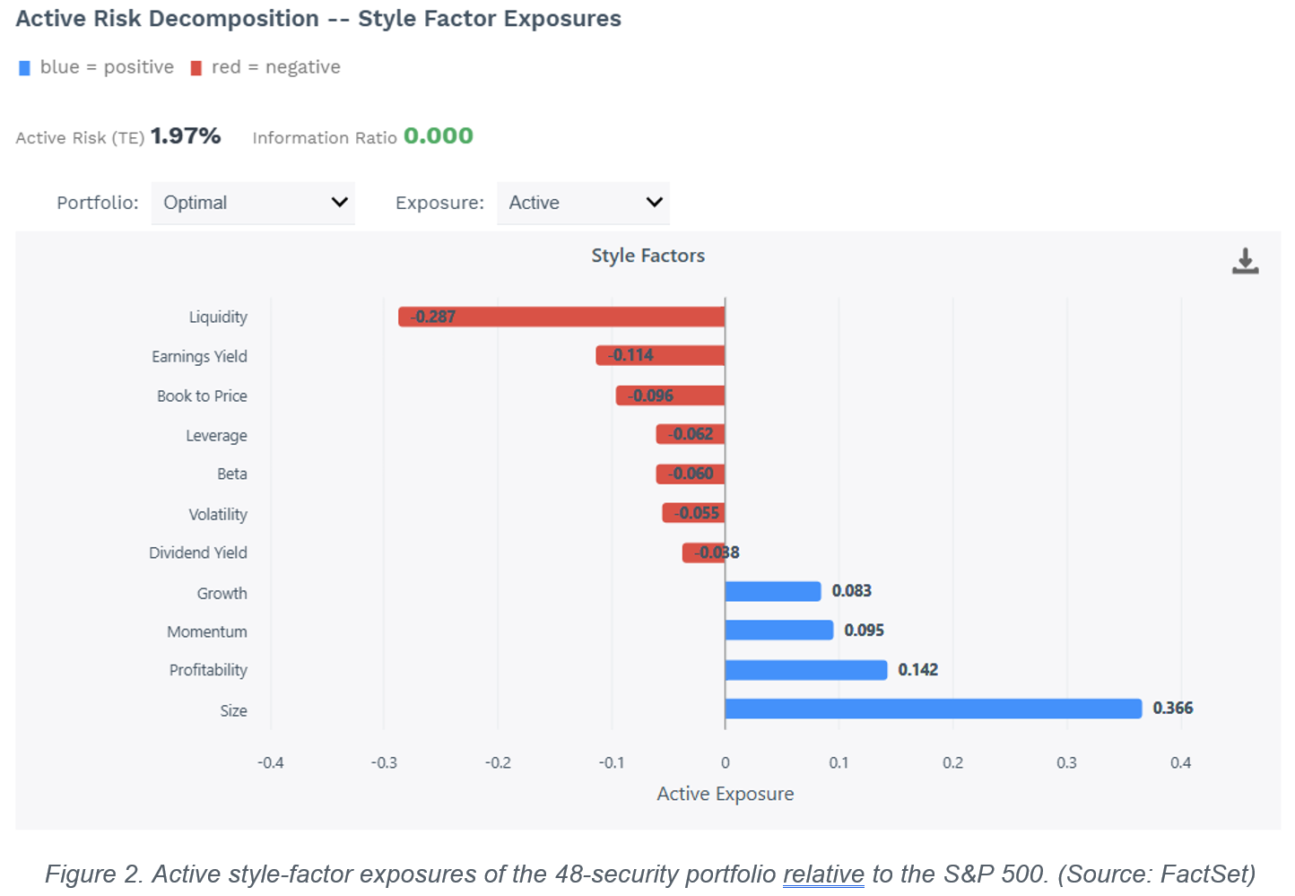Click the Book to Price bar -0.096
This screenshot has width=1295, height=896.
point(670,396)
